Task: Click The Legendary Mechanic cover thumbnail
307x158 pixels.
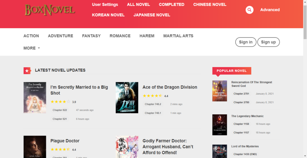Action: point(220,125)
